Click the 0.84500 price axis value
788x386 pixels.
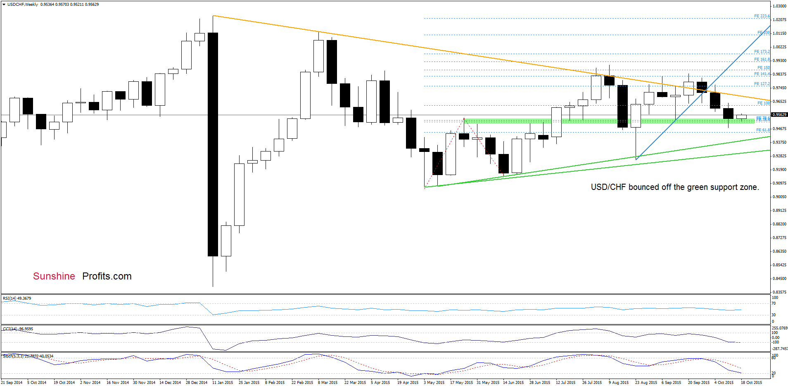click(779, 279)
